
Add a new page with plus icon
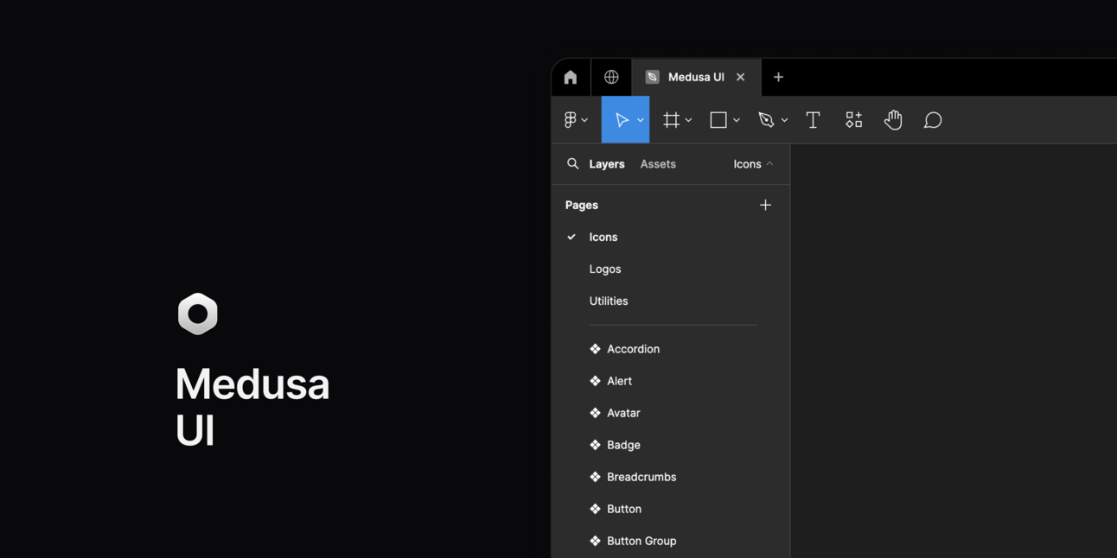click(765, 205)
